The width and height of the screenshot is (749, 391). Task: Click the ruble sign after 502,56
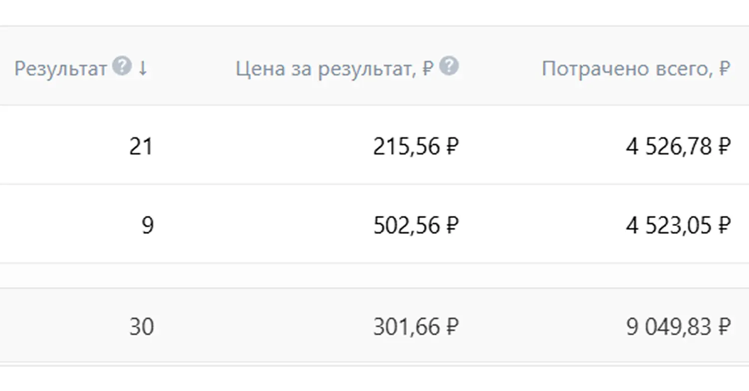451,226
